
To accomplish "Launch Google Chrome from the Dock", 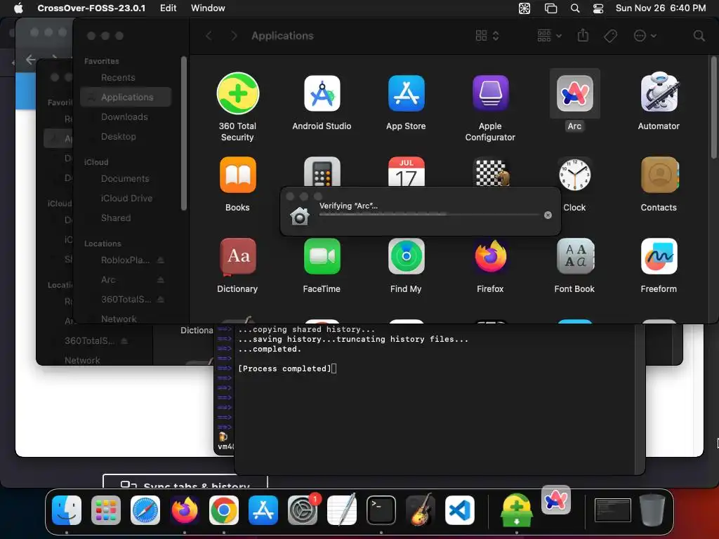I will point(224,510).
